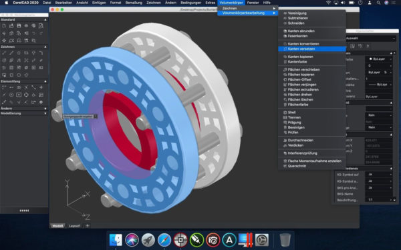This screenshot has height=250, width=401.
Task: Open the layer '0' dropdown
Action: pyautogui.click(x=379, y=65)
